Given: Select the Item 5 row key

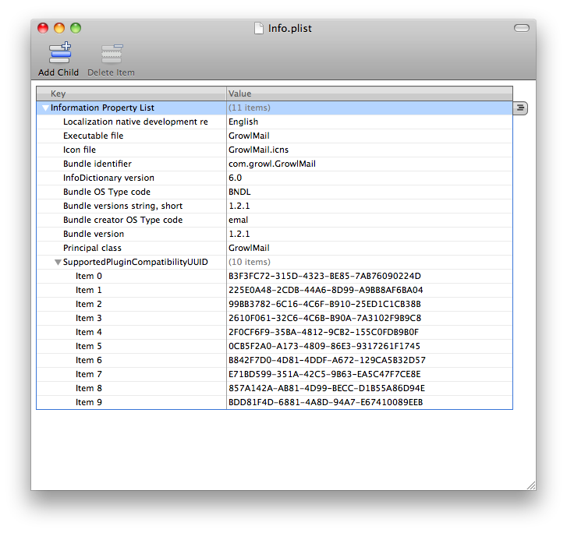Looking at the screenshot, I should (x=89, y=346).
